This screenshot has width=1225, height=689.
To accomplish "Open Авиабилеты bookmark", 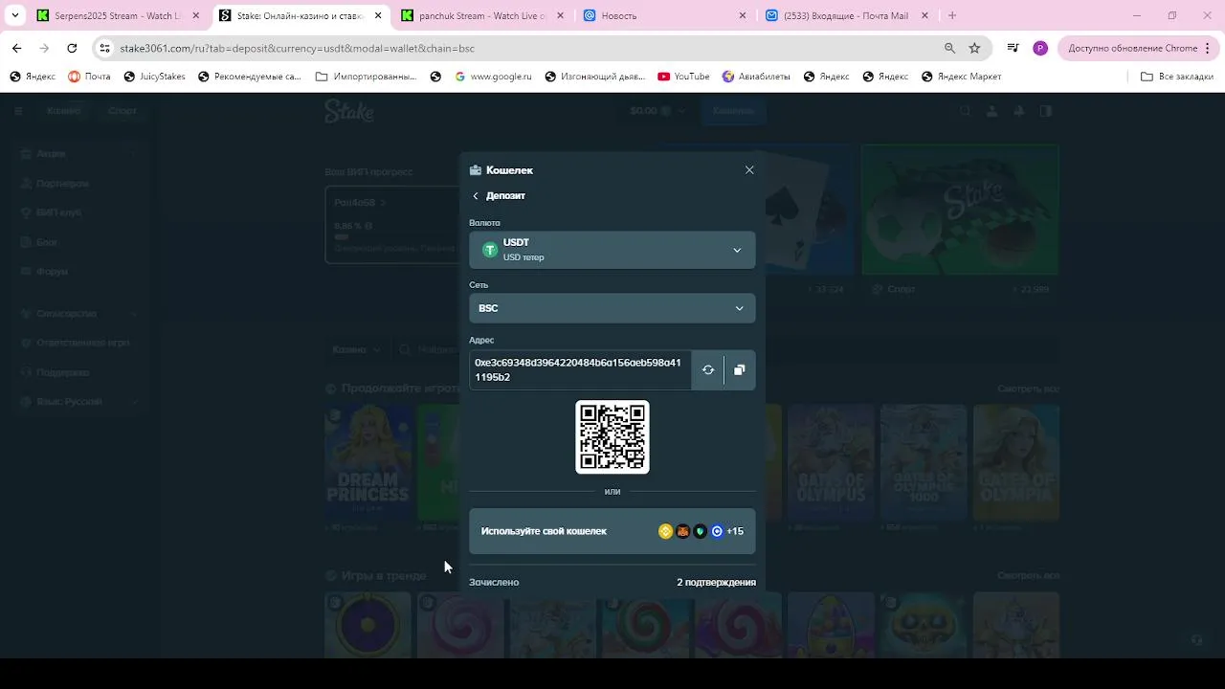I will 756,77.
